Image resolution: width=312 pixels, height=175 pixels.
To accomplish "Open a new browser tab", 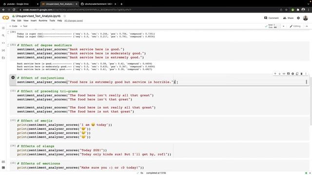I will pos(121,4).
